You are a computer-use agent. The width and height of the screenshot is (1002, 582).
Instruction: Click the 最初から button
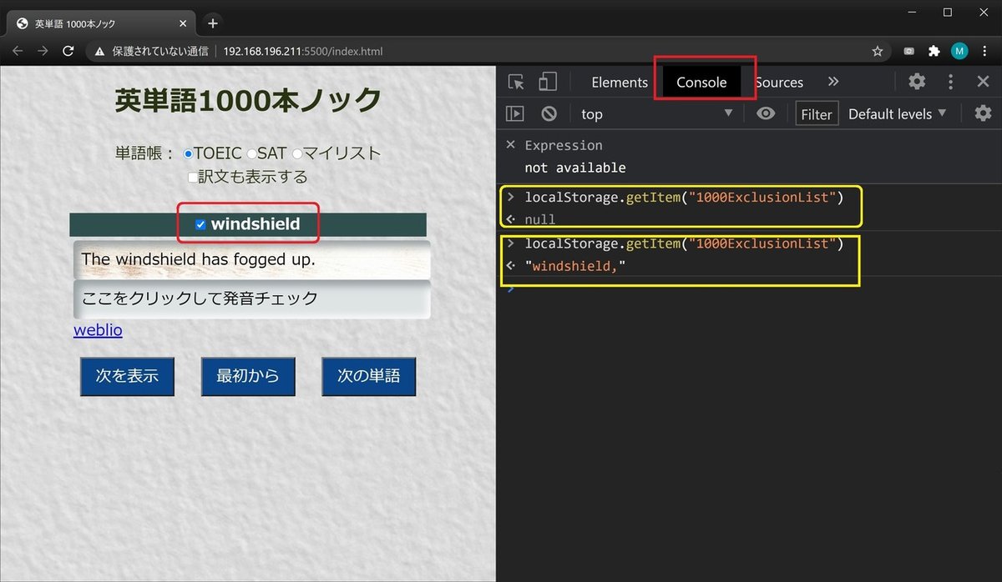click(248, 376)
